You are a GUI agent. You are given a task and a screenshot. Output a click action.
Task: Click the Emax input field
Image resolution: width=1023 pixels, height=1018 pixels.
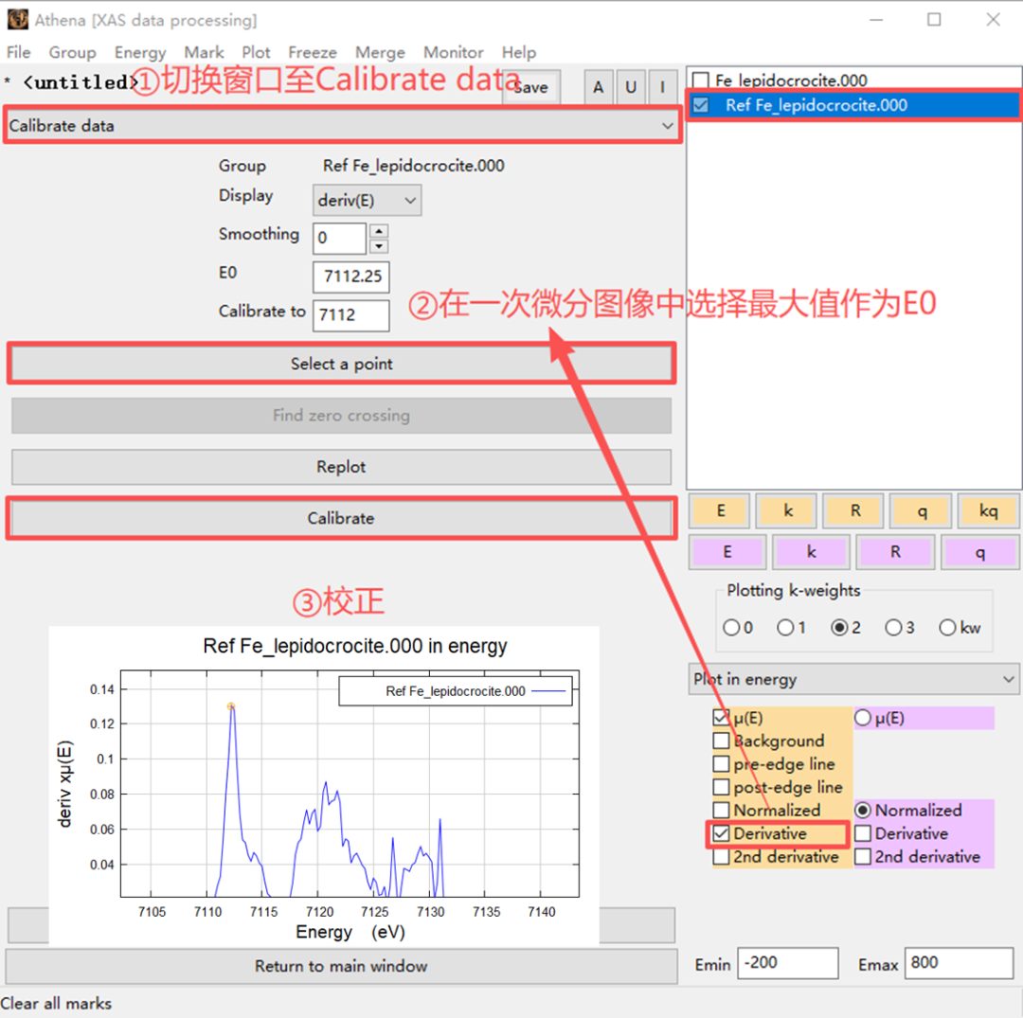959,963
